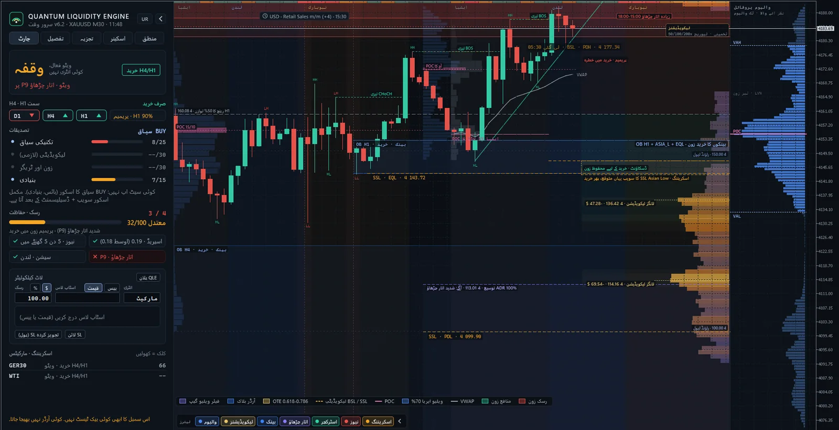Open the WTI scanner row
This screenshot has width=839, height=430.
(x=87, y=376)
